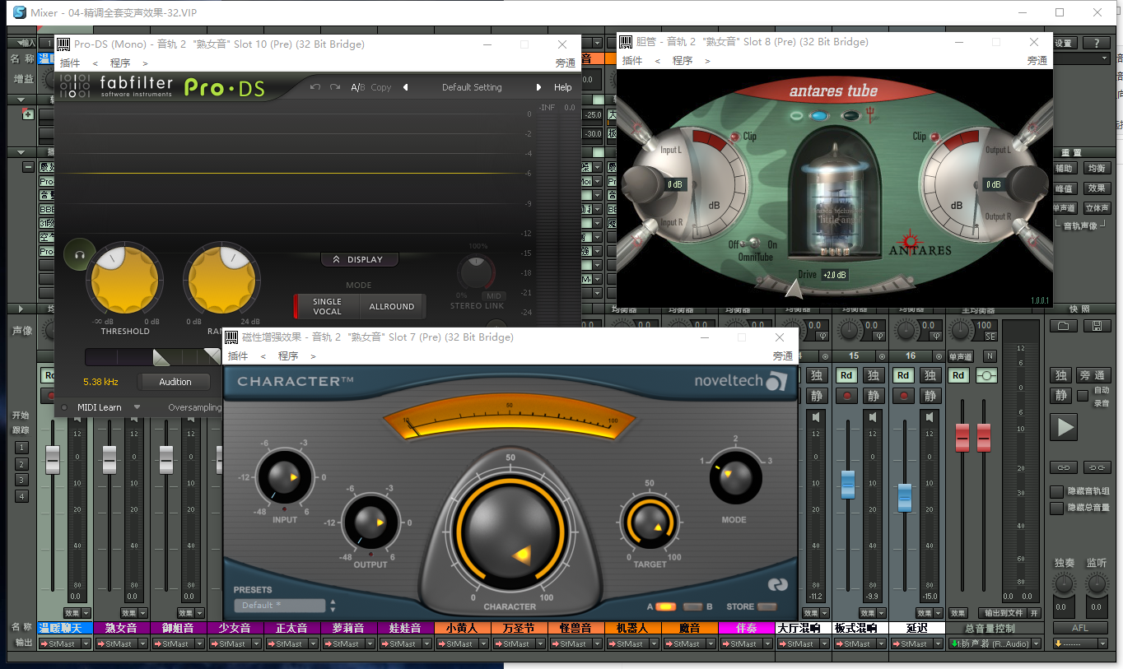This screenshot has height=669, width=1123.
Task: Open 程序 menu in Pro-DS window
Action: click(120, 63)
